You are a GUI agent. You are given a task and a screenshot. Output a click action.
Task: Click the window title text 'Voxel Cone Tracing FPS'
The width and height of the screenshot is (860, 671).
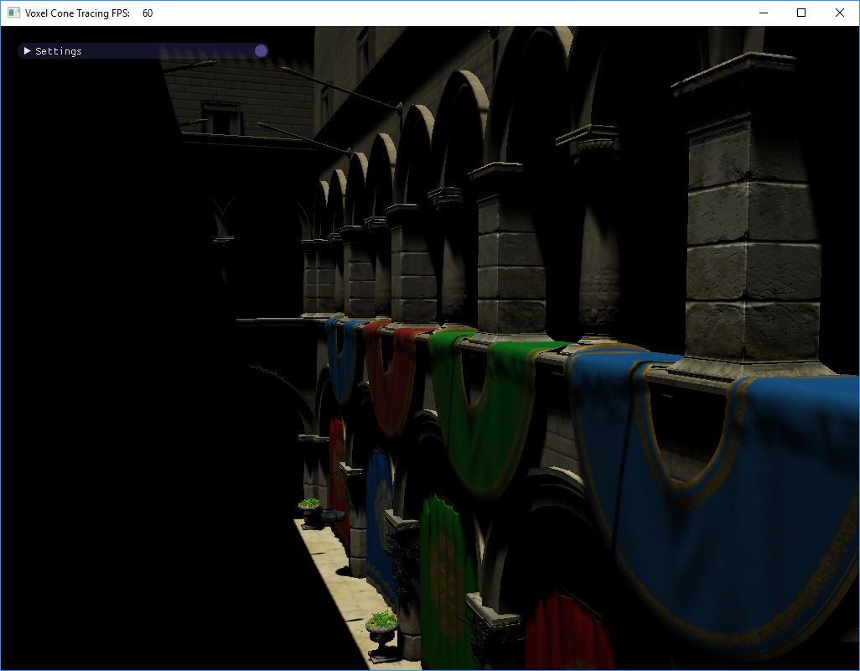tap(77, 13)
